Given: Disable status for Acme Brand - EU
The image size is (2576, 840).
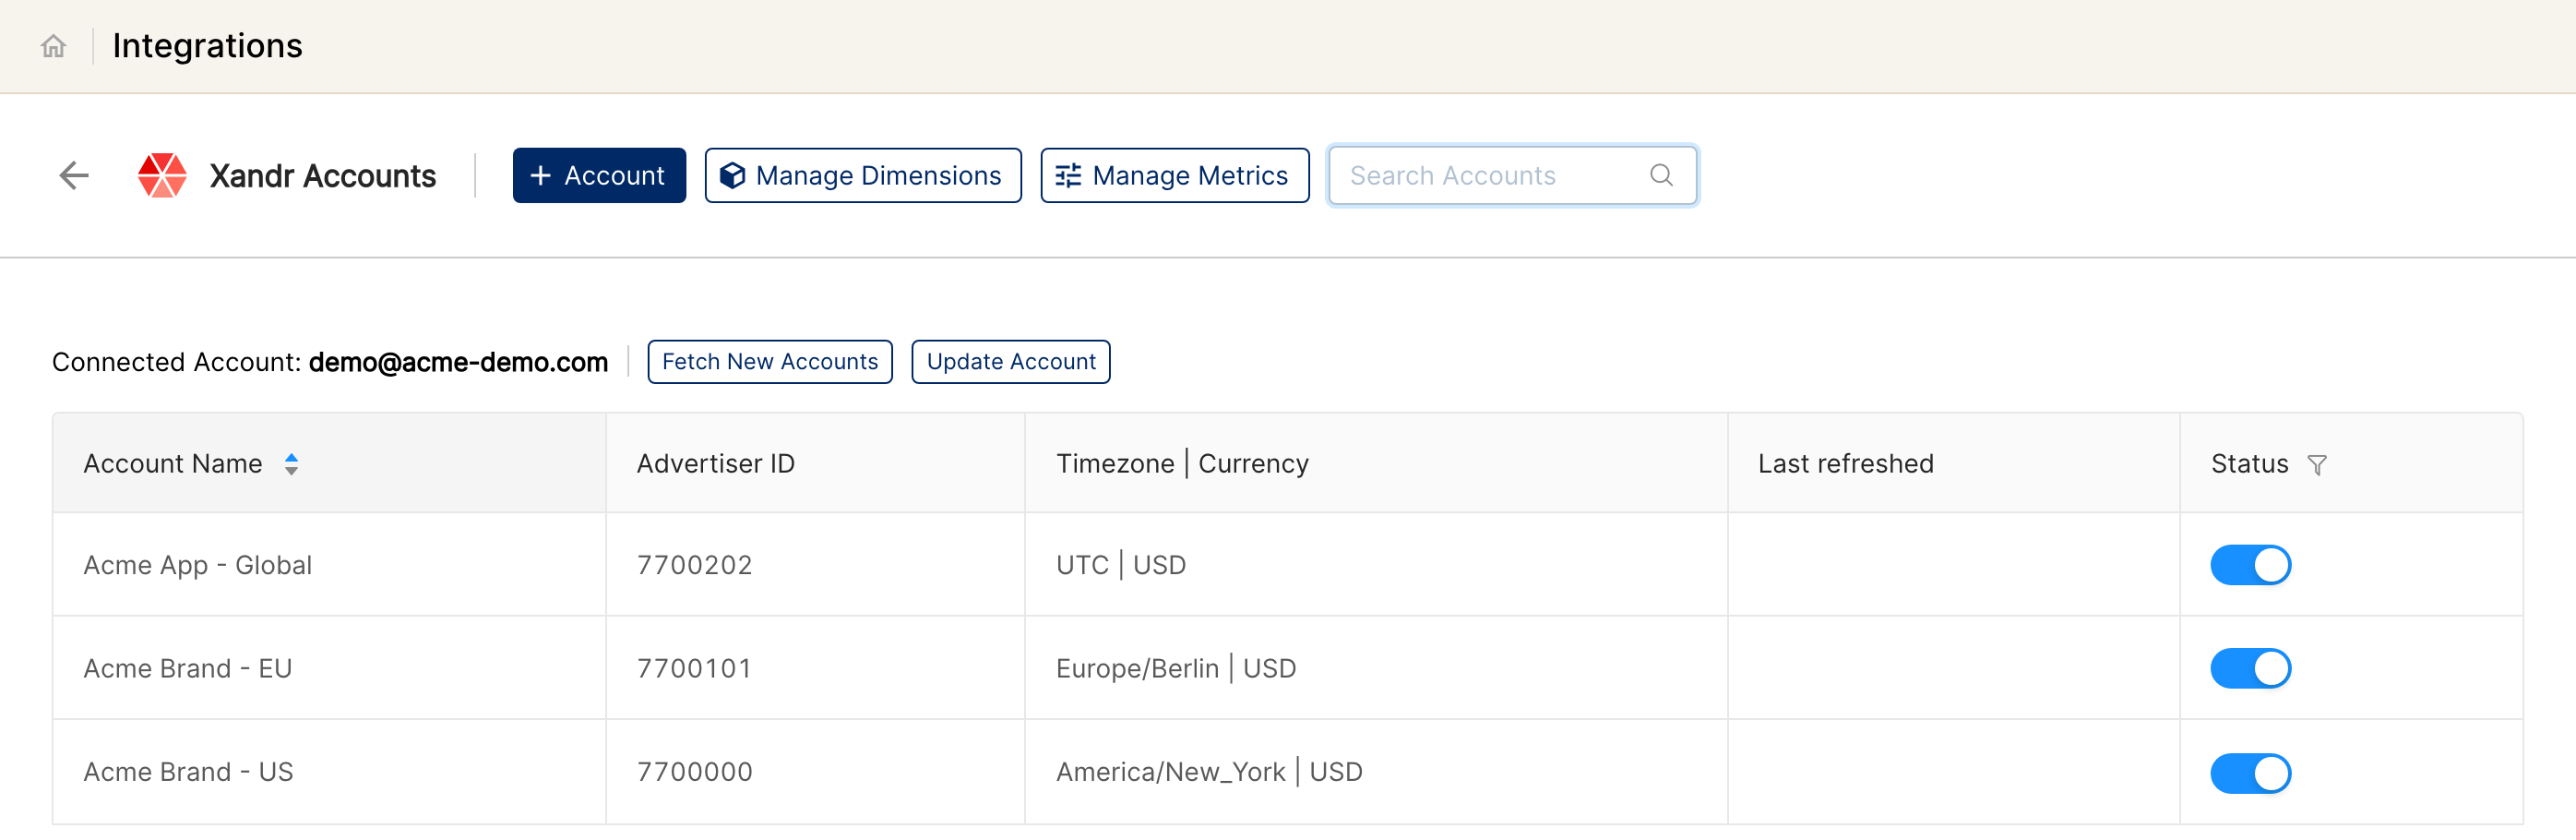Looking at the screenshot, I should tap(2250, 669).
